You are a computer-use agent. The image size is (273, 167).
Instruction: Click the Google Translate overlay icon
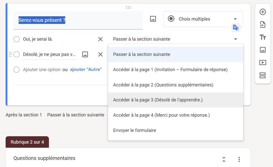tap(236, 27)
